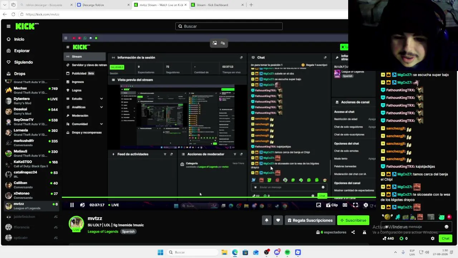Click the browser address bar URL
The height and width of the screenshot is (258, 458).
click(43, 14)
